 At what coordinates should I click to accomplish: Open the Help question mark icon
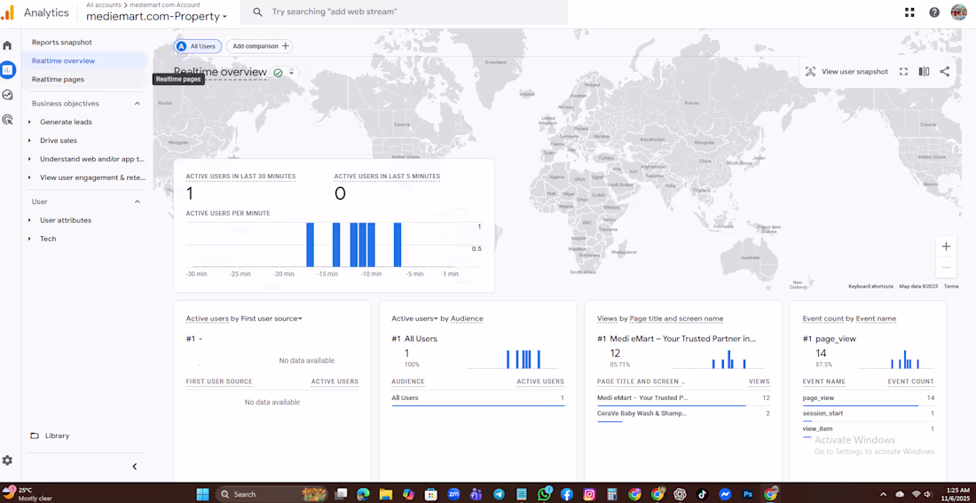[934, 12]
